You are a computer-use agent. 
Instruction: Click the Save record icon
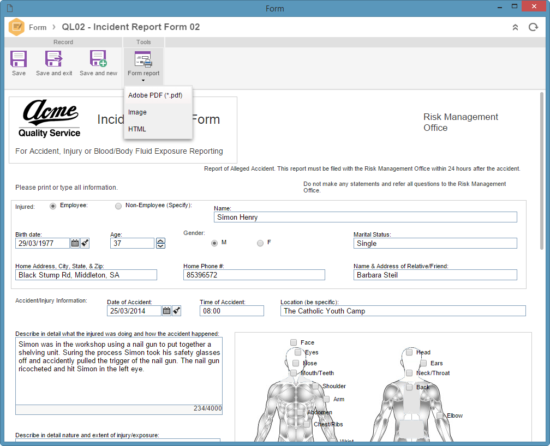19,59
